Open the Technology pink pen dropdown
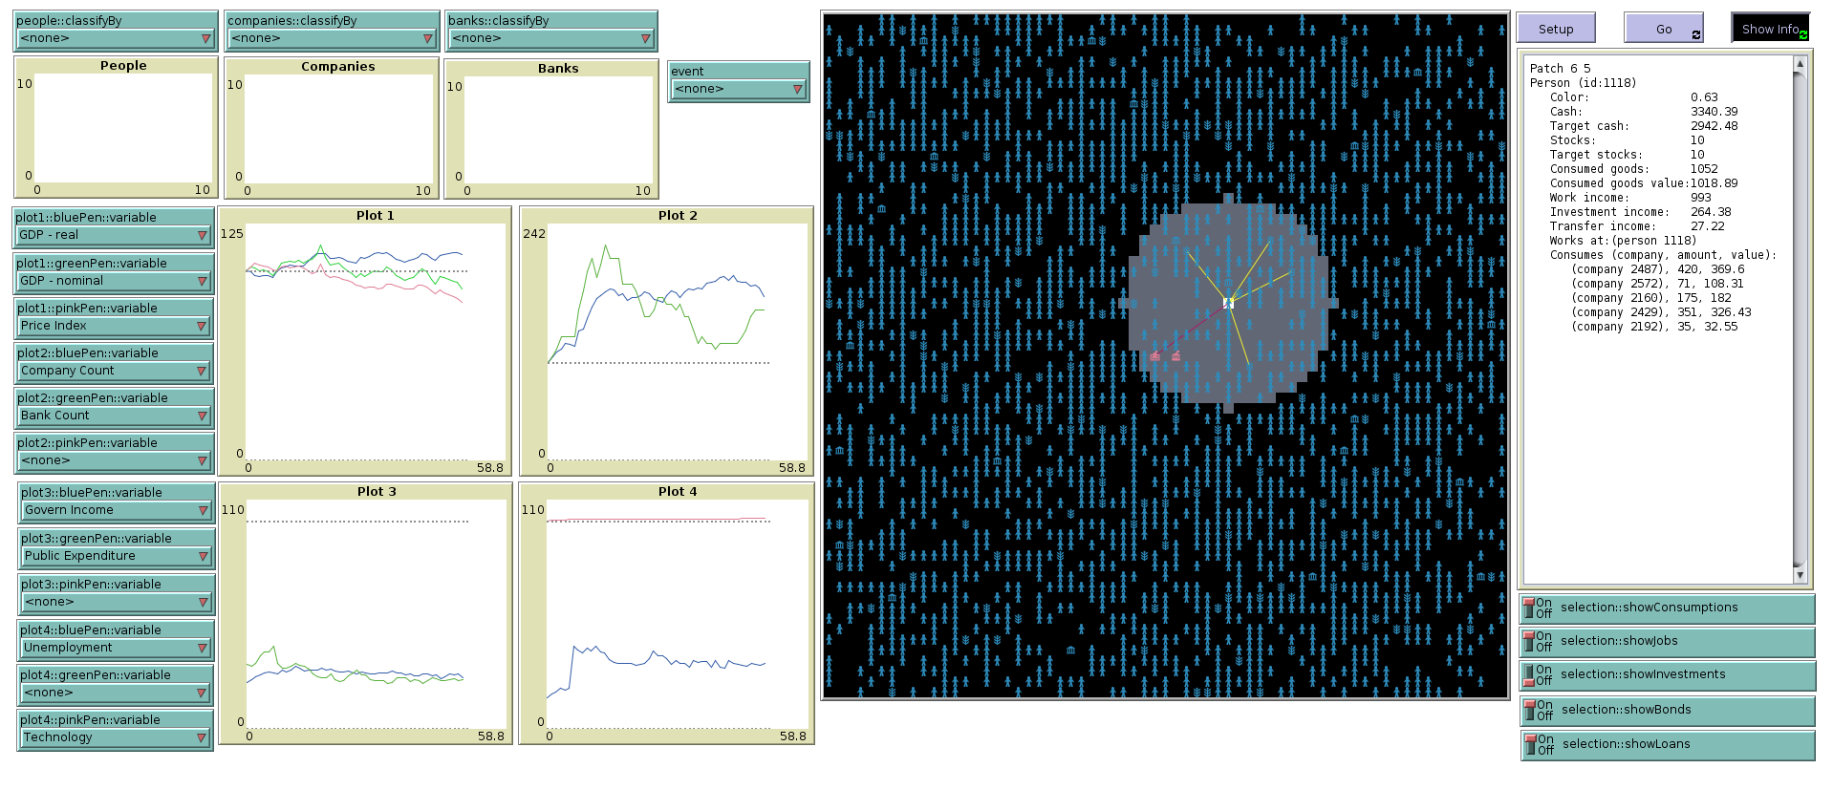1833x811 pixels. click(x=115, y=737)
